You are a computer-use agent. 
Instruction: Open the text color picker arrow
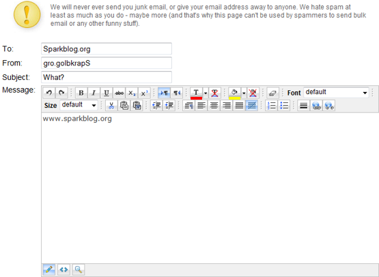pyautogui.click(x=206, y=93)
